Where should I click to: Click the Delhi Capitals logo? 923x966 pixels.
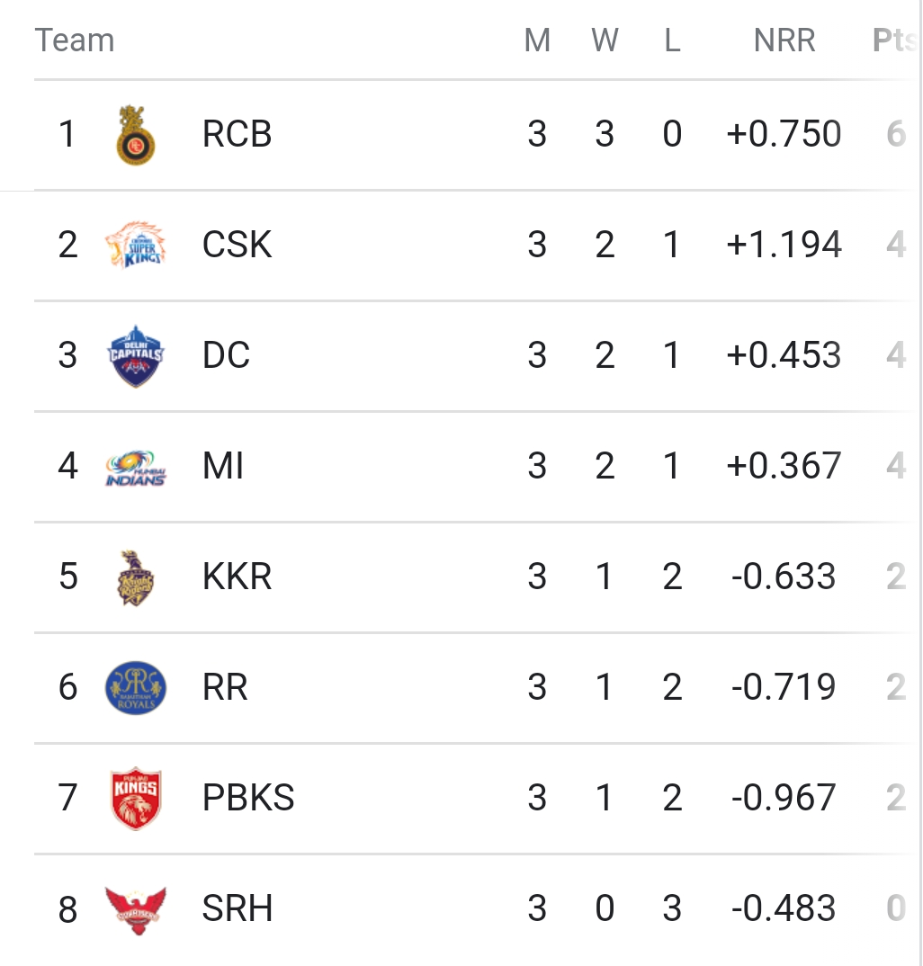[x=136, y=355]
